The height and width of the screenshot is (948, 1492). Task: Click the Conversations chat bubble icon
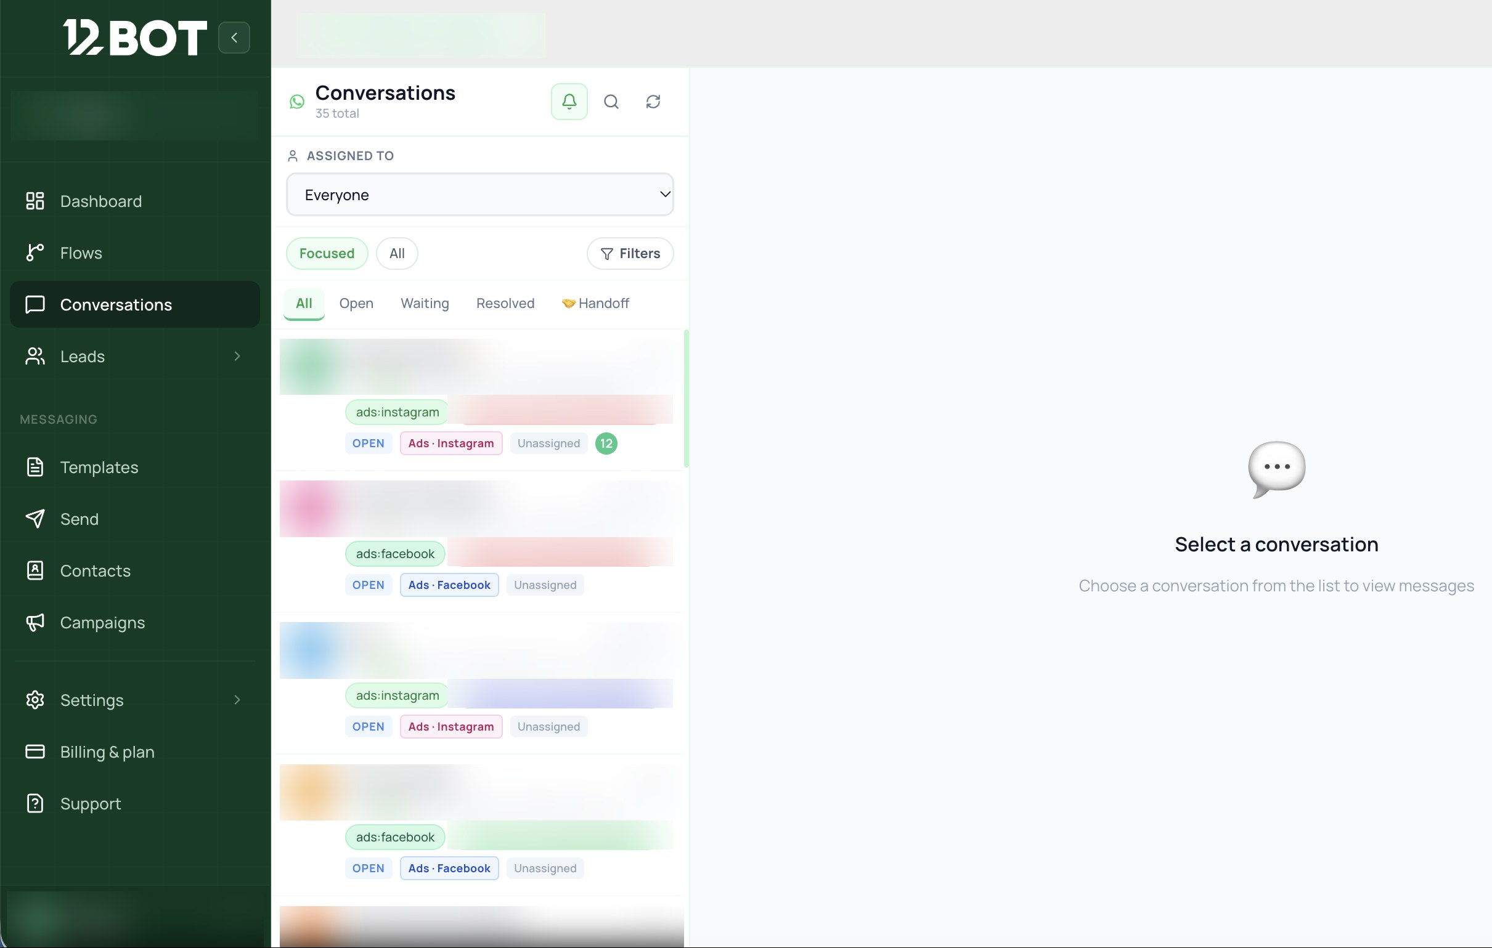35,304
